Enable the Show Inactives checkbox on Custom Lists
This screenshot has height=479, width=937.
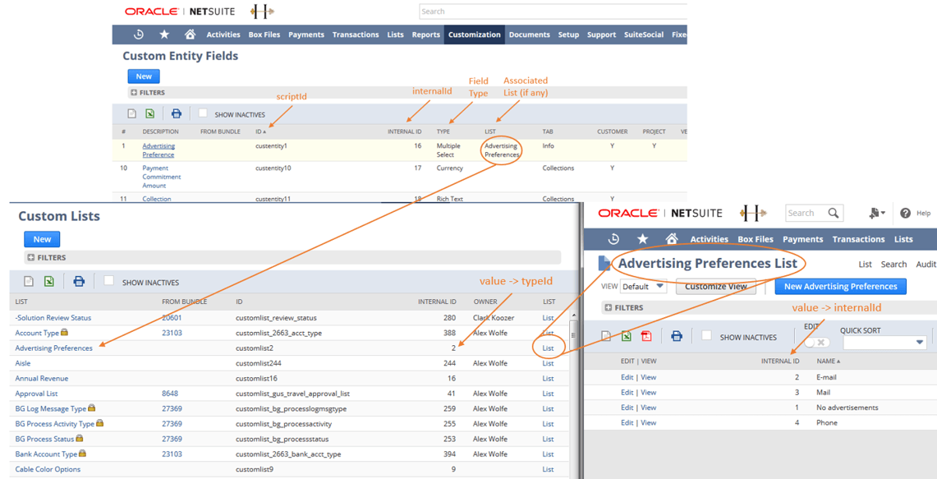108,280
